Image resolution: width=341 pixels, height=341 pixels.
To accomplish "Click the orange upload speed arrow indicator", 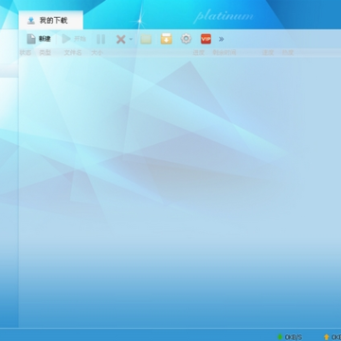I will coord(327,337).
